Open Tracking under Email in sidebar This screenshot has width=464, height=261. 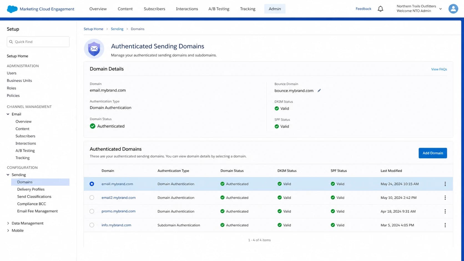pyautogui.click(x=22, y=158)
